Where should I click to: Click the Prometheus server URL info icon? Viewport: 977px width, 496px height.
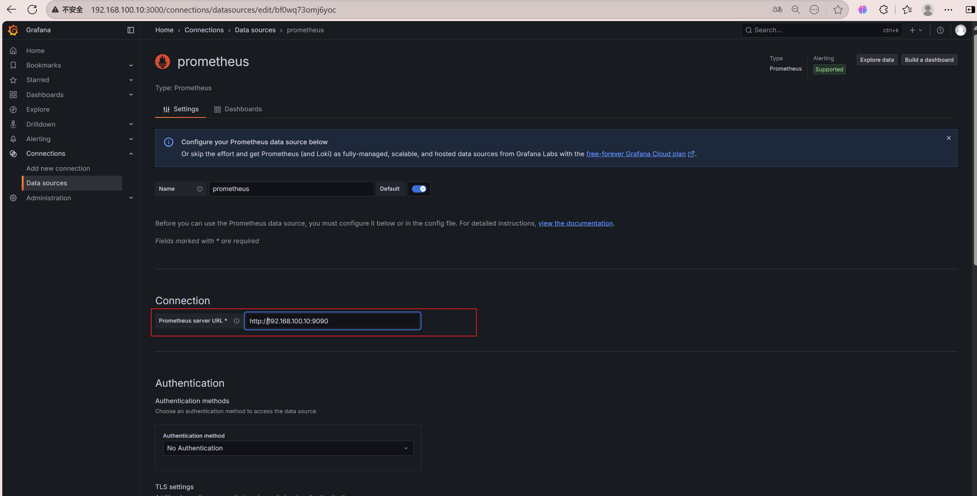(236, 321)
